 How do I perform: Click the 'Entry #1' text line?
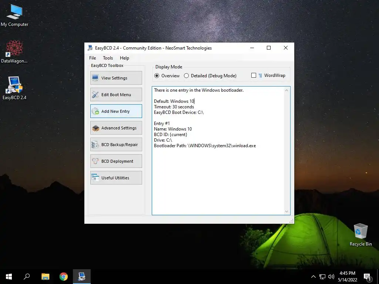pos(162,124)
